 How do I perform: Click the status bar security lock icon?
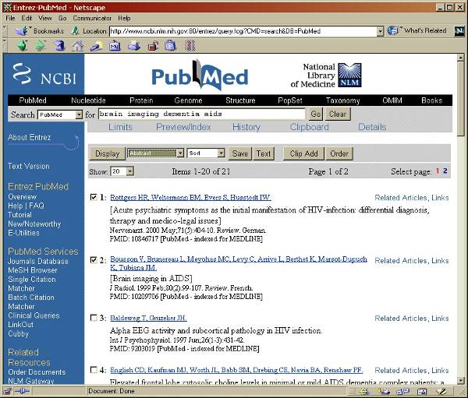(7, 391)
